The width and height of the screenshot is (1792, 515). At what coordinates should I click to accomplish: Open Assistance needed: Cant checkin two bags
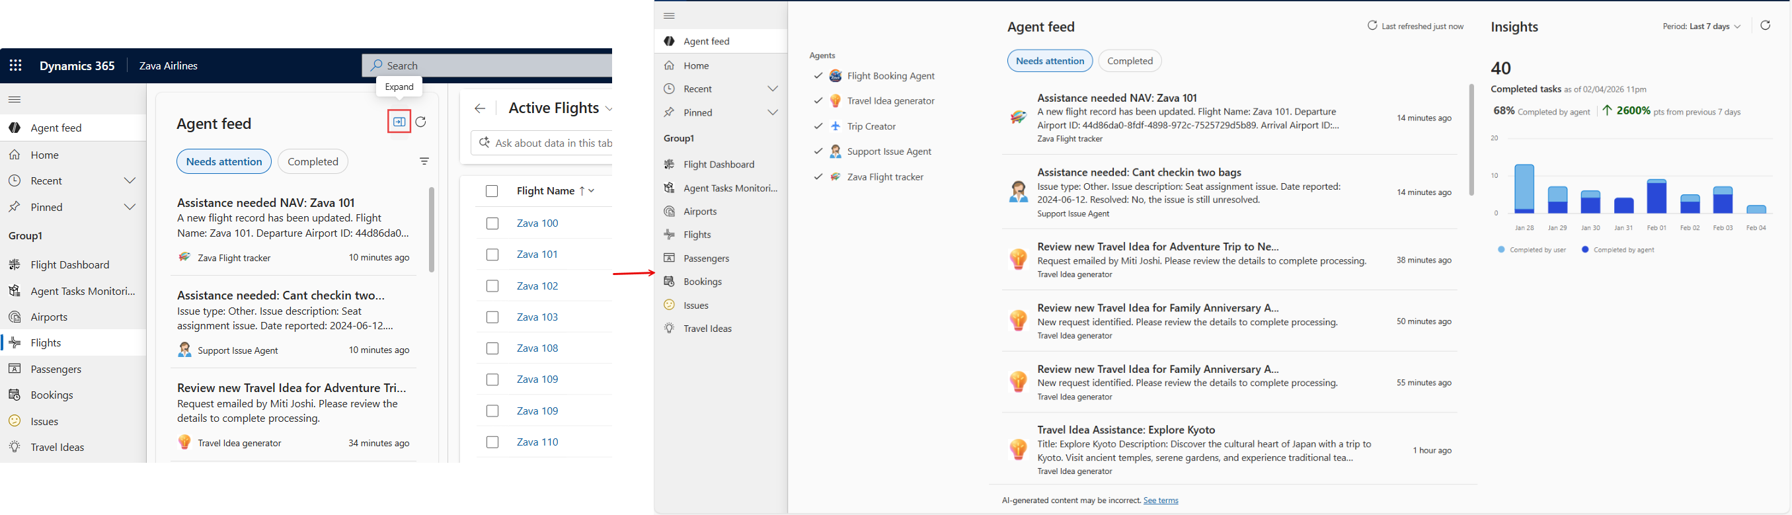(x=1229, y=192)
